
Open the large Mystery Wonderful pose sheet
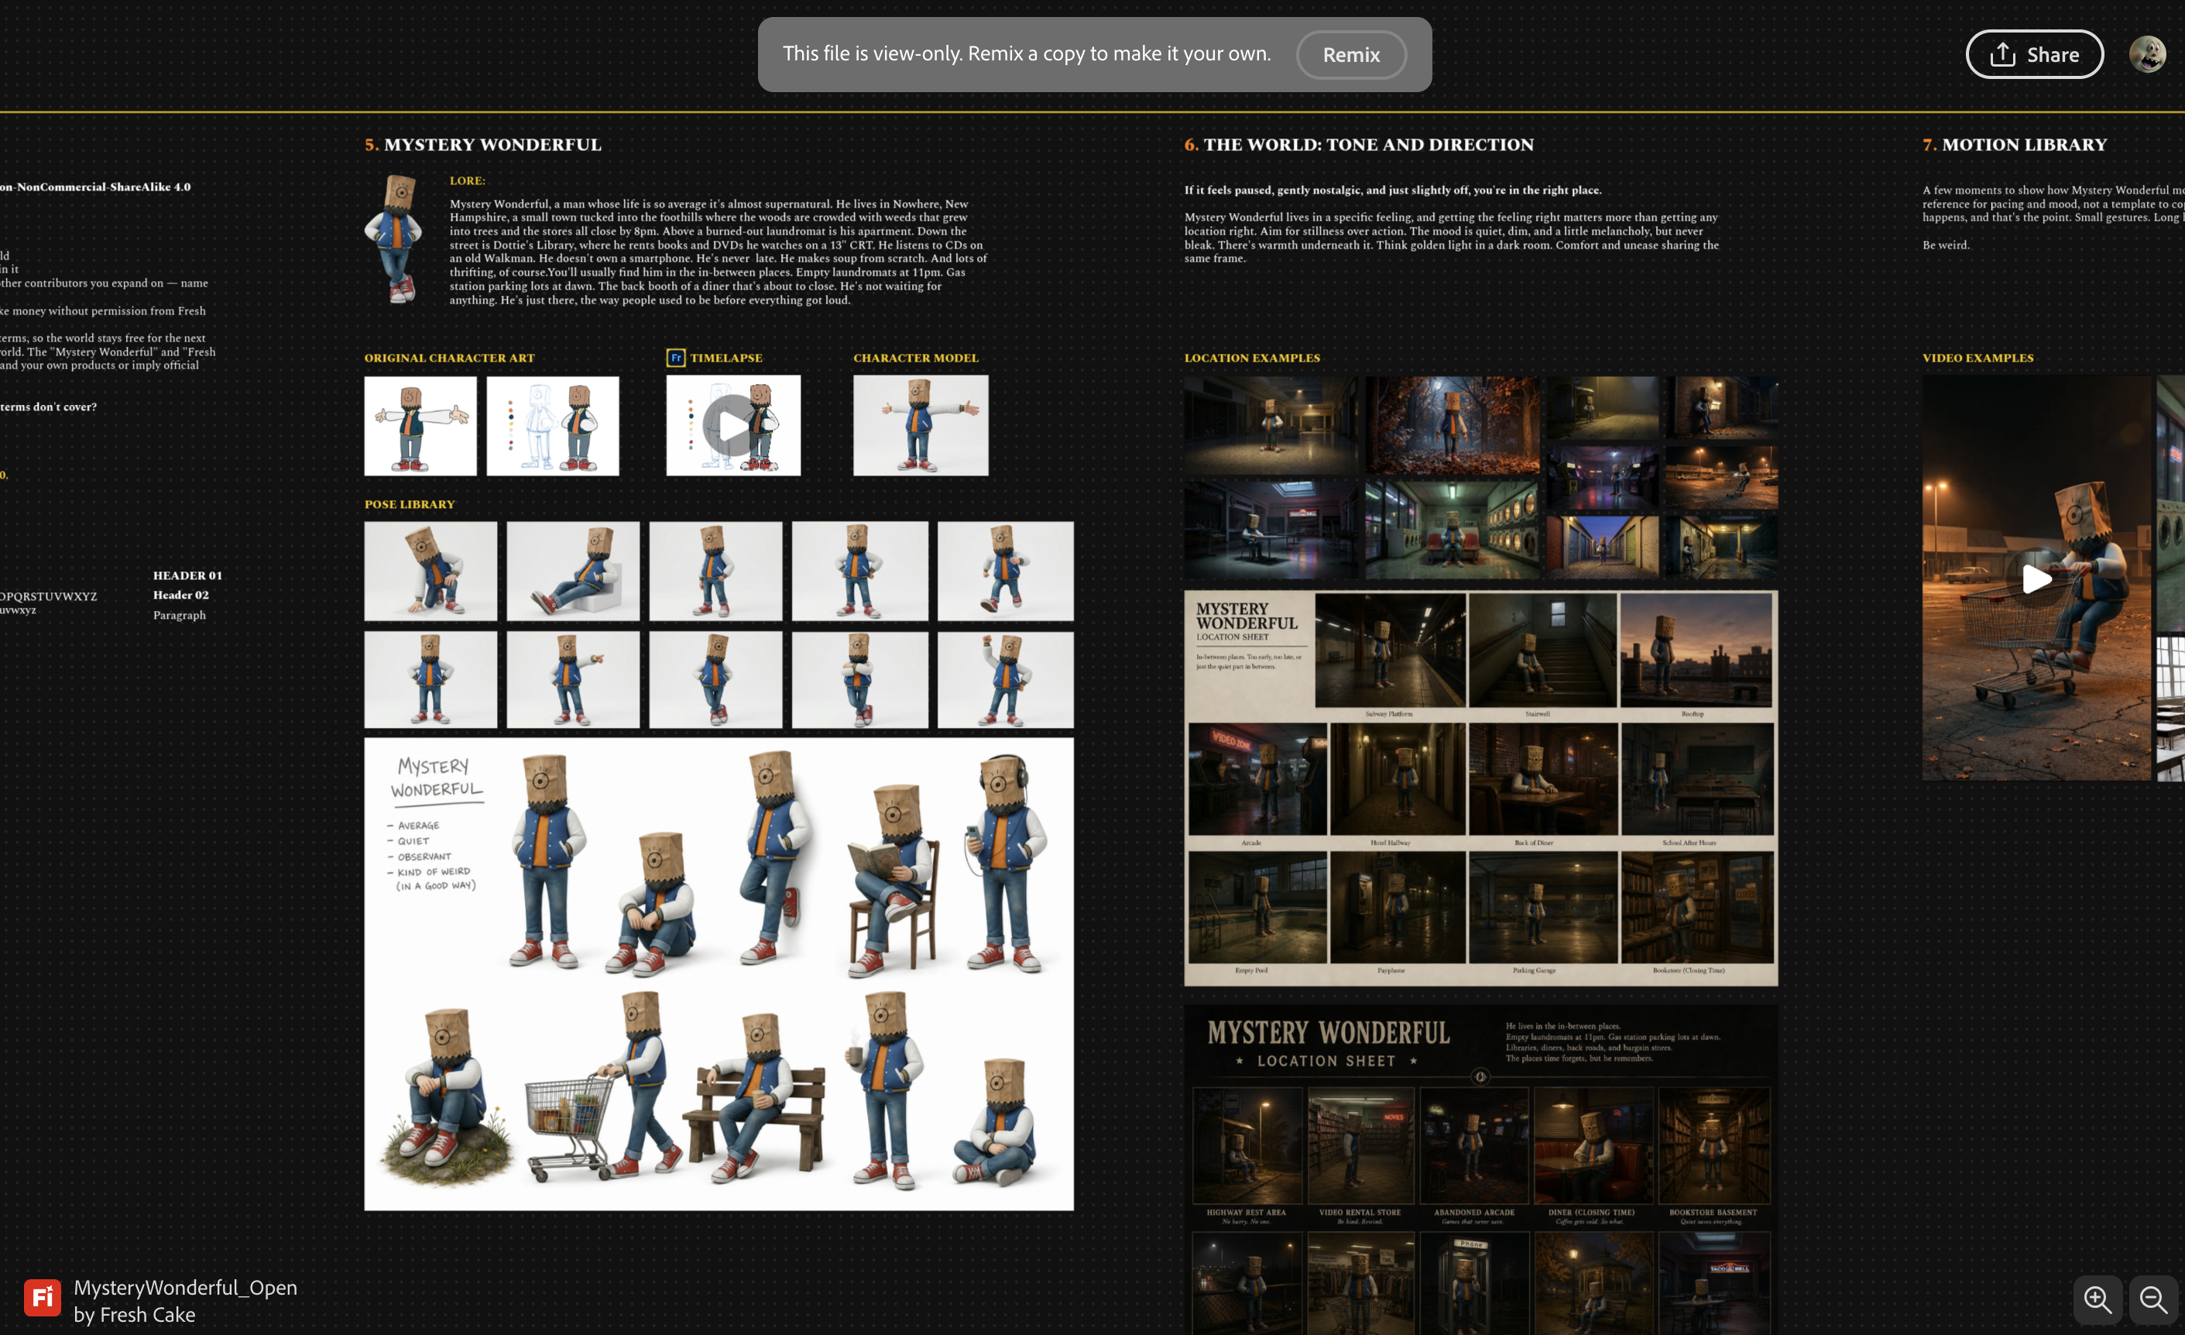(x=719, y=974)
